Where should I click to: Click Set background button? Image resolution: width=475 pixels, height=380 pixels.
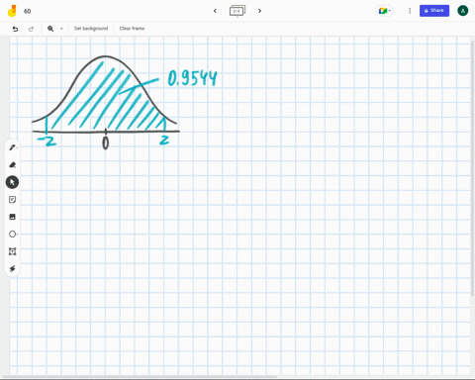pyautogui.click(x=91, y=29)
